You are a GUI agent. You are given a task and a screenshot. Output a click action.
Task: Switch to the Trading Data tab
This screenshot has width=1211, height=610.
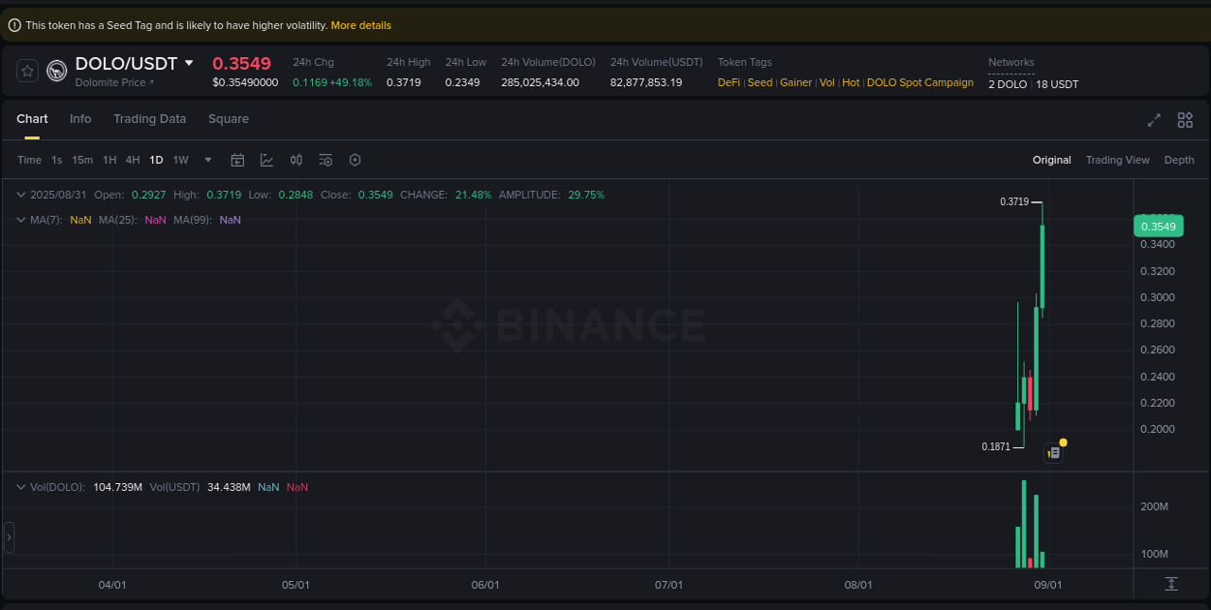149,118
